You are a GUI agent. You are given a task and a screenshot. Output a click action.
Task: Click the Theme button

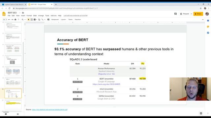(70, 20)
